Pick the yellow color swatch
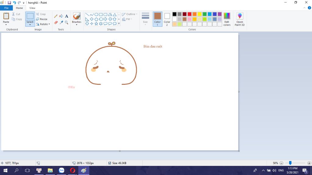312x175 pixels. click(200, 14)
